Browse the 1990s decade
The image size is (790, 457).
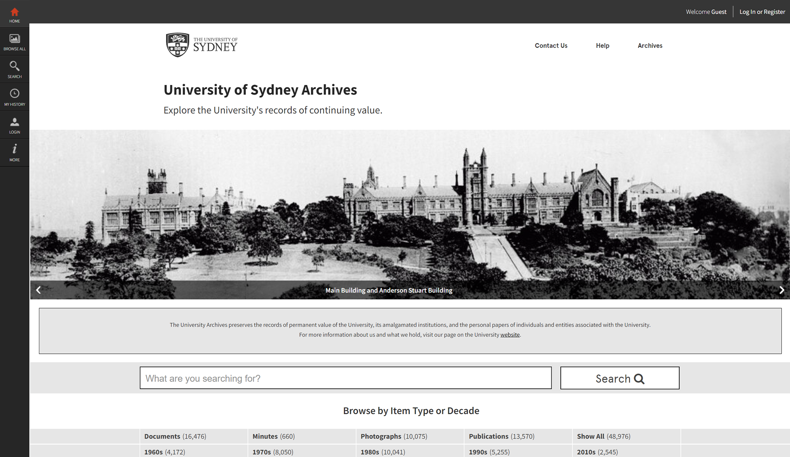coord(489,452)
